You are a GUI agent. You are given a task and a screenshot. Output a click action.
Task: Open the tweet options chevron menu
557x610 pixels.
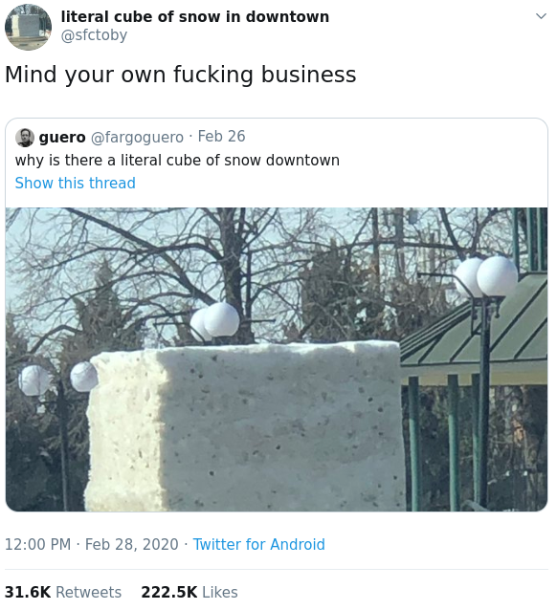click(x=541, y=16)
